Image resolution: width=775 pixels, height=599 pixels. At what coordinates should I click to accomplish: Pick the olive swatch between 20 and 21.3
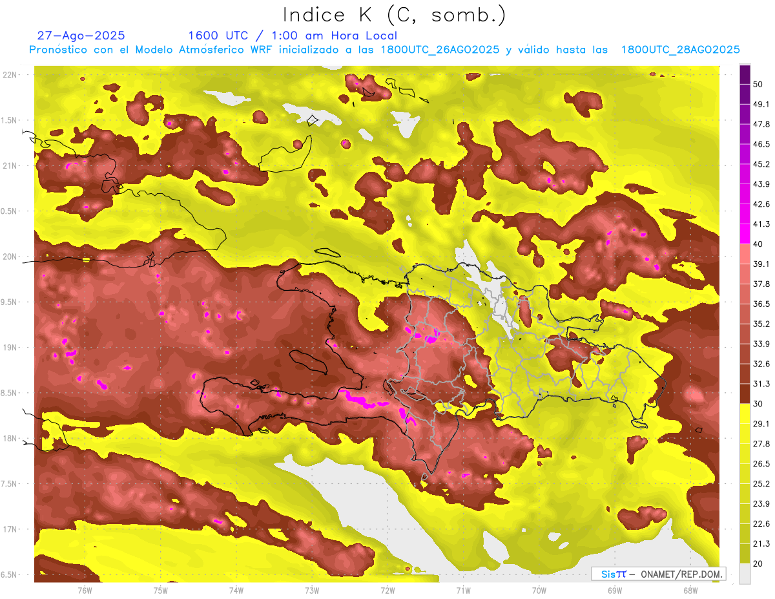pyautogui.click(x=745, y=554)
